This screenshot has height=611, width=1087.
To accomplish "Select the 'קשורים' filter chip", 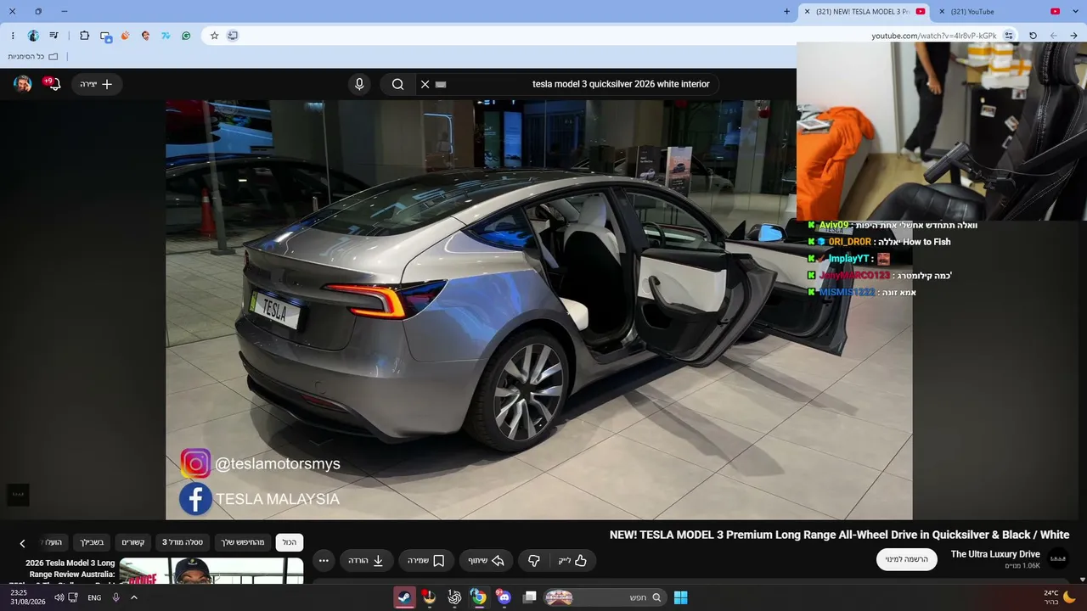I will pyautogui.click(x=133, y=542).
